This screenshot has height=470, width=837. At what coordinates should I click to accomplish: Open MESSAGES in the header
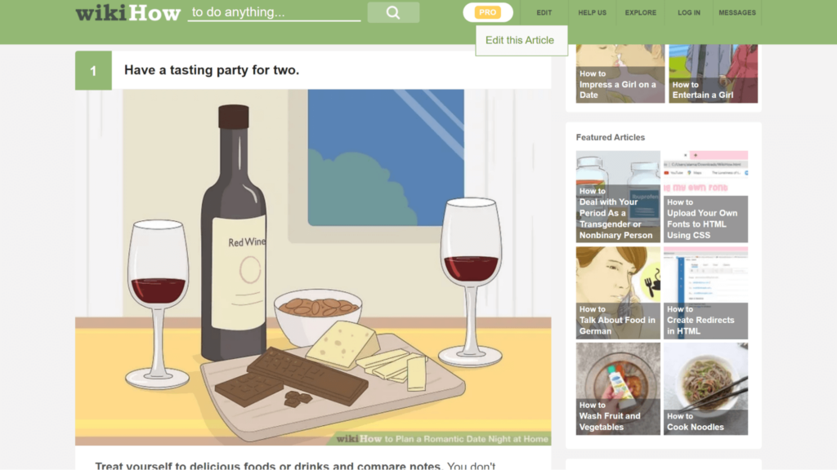pos(737,13)
